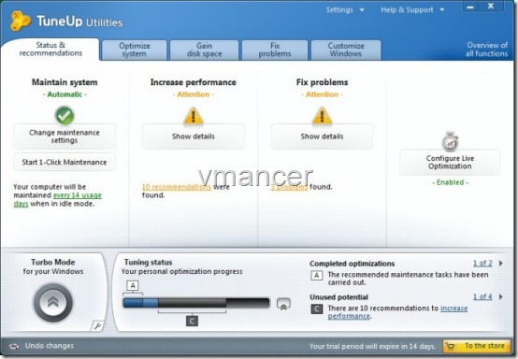
Task: Click the C marker below the tuning progress bar
Action: (x=192, y=321)
